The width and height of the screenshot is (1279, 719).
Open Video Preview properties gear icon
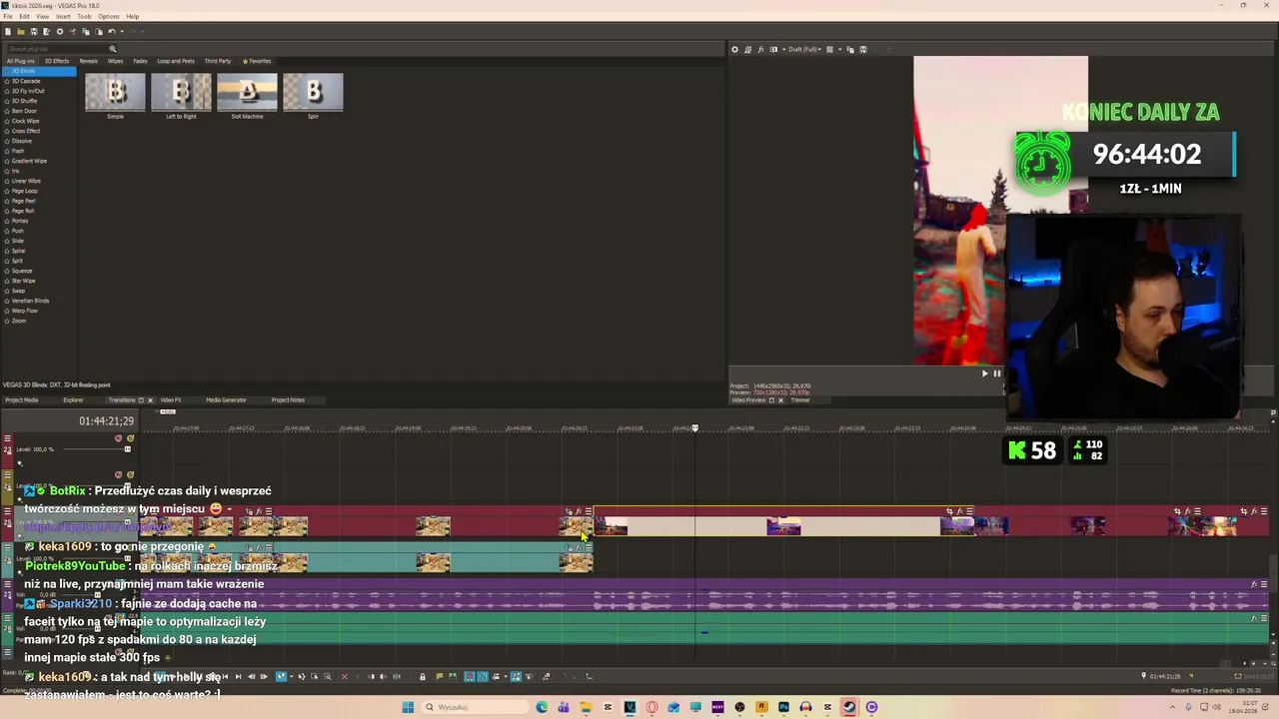[x=734, y=49]
